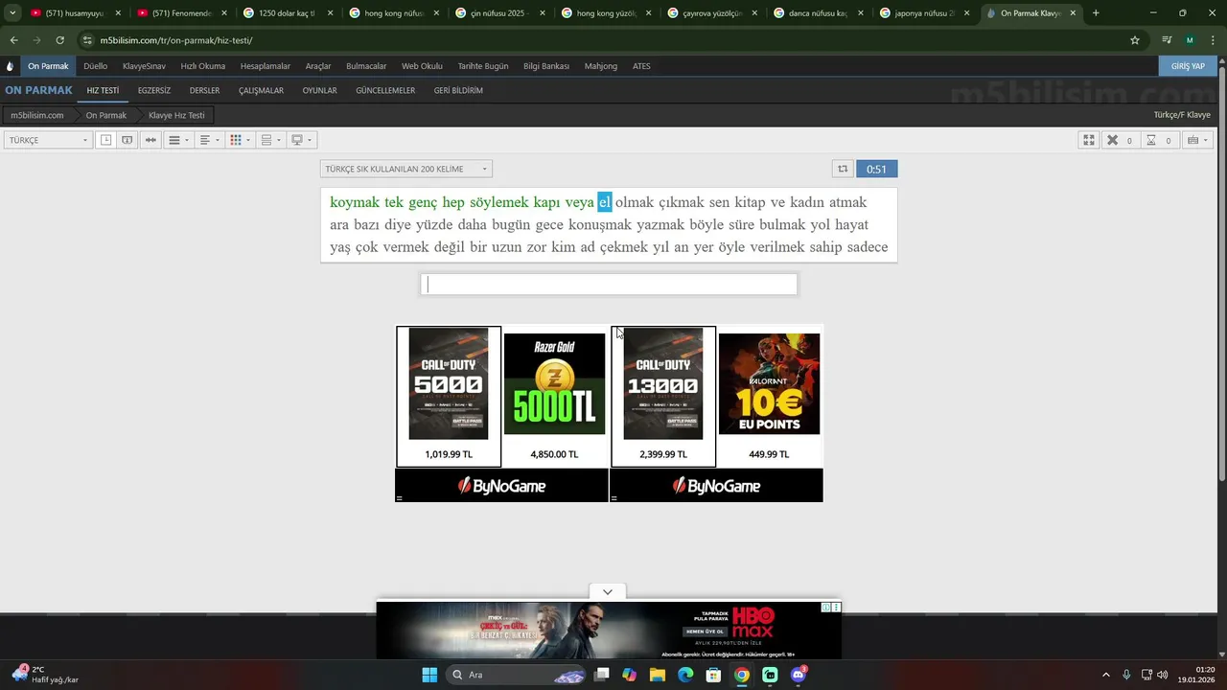Switch to the ÇALIŞMALAR tab
This screenshot has width=1227, height=690.
click(x=261, y=90)
